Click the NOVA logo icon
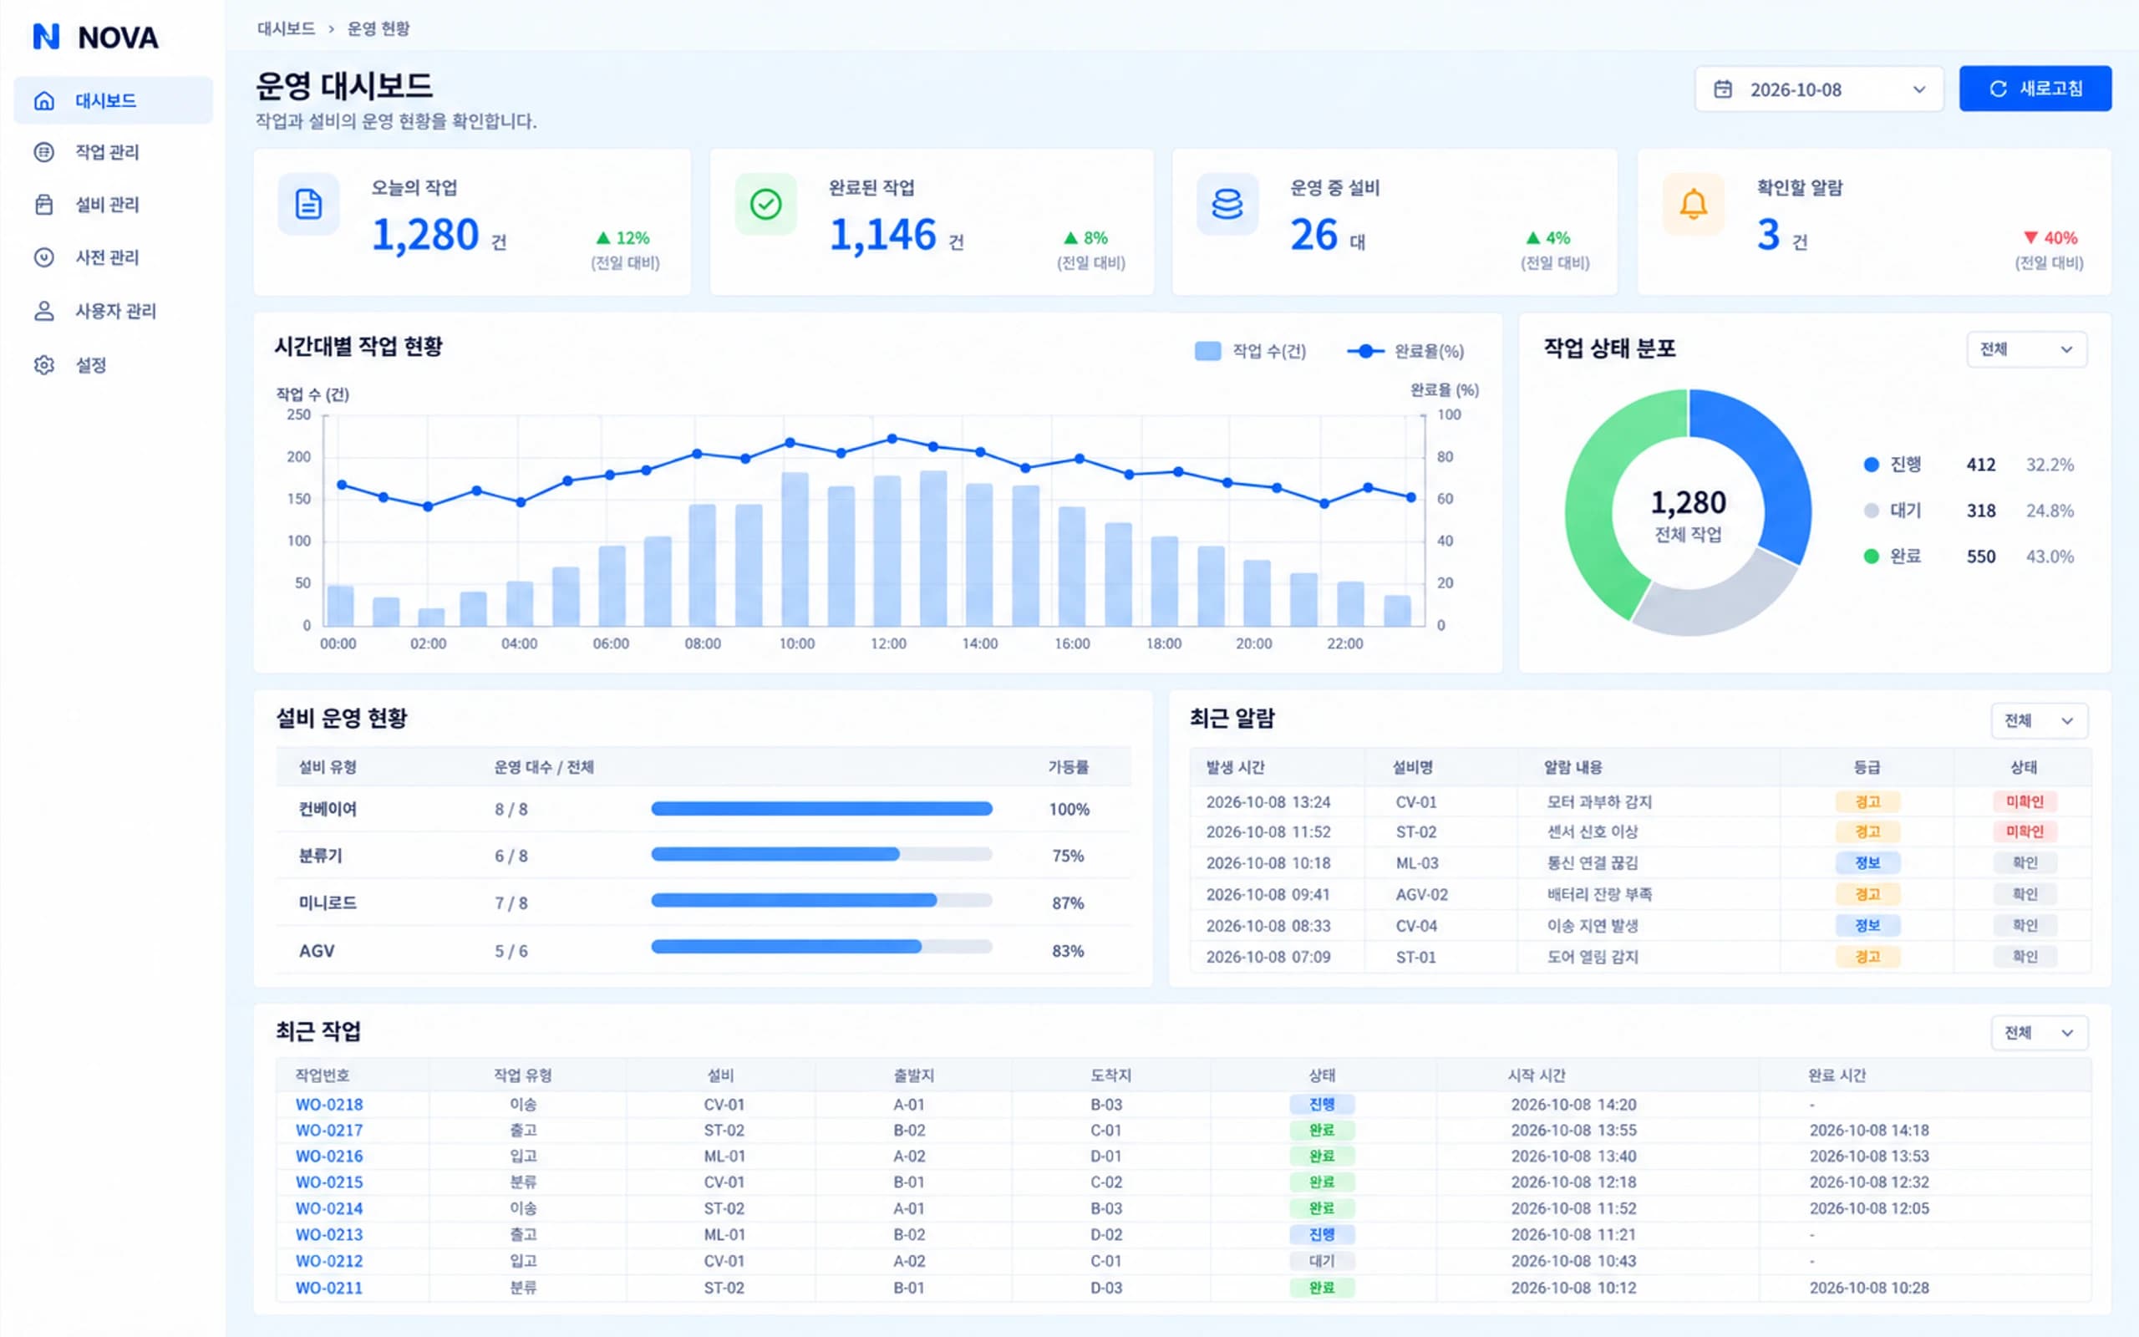Viewport: 2139px width, 1337px height. click(x=46, y=36)
